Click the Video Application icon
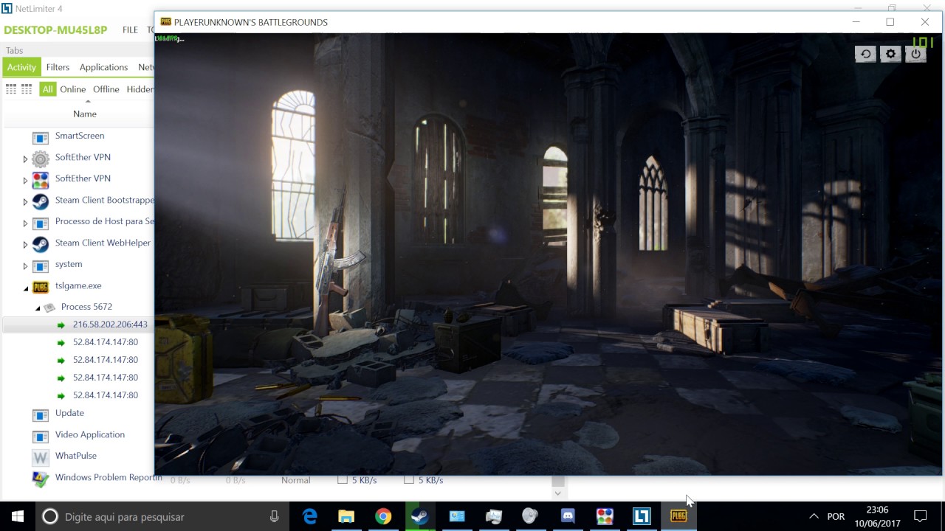945x531 pixels. [41, 436]
